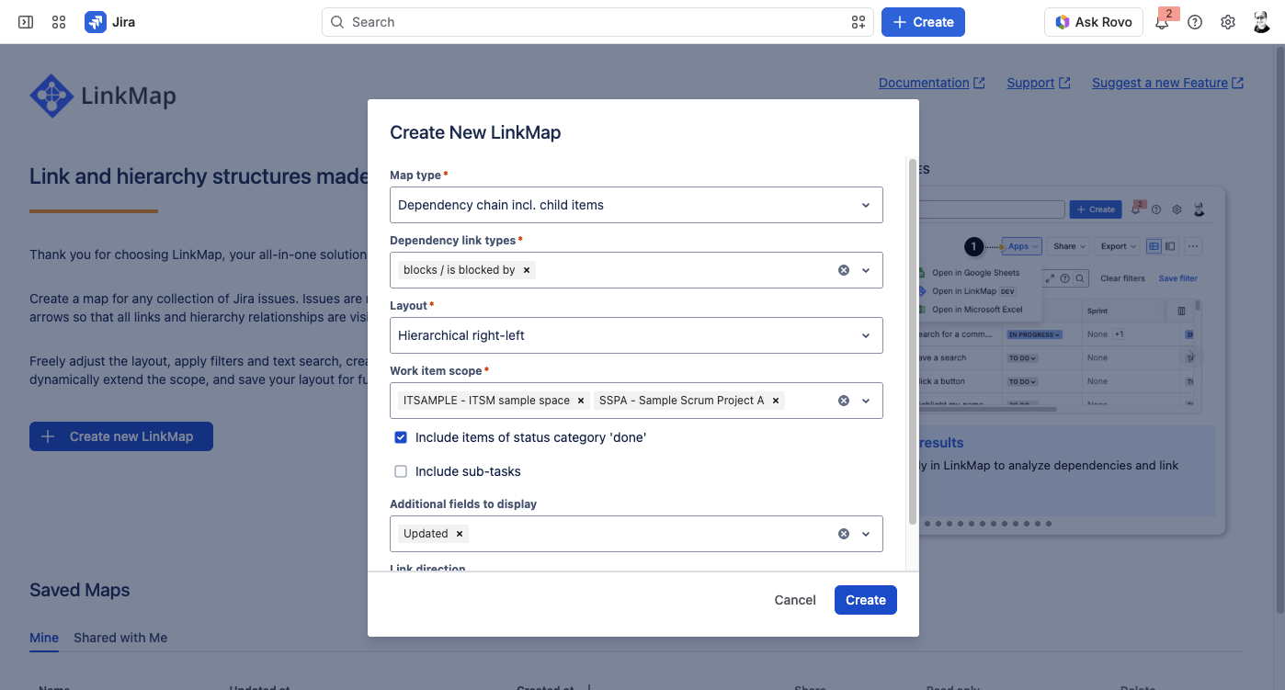This screenshot has height=690, width=1285.
Task: Focus the Jira Search field
Action: tap(597, 22)
